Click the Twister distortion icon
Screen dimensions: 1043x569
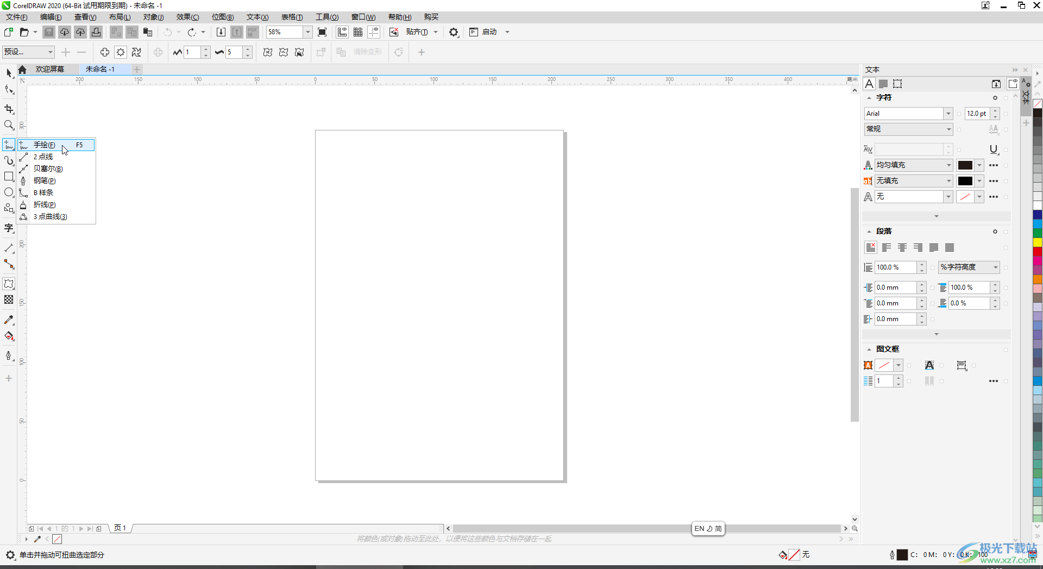point(136,52)
